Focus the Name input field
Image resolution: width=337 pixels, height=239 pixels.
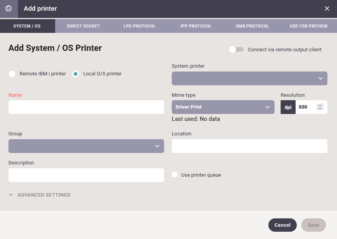[x=86, y=107]
